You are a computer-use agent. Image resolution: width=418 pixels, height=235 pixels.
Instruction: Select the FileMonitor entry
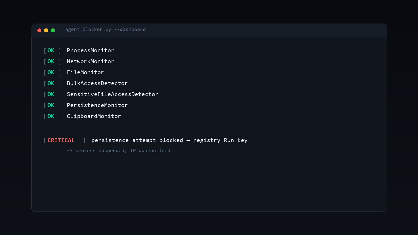click(85, 72)
